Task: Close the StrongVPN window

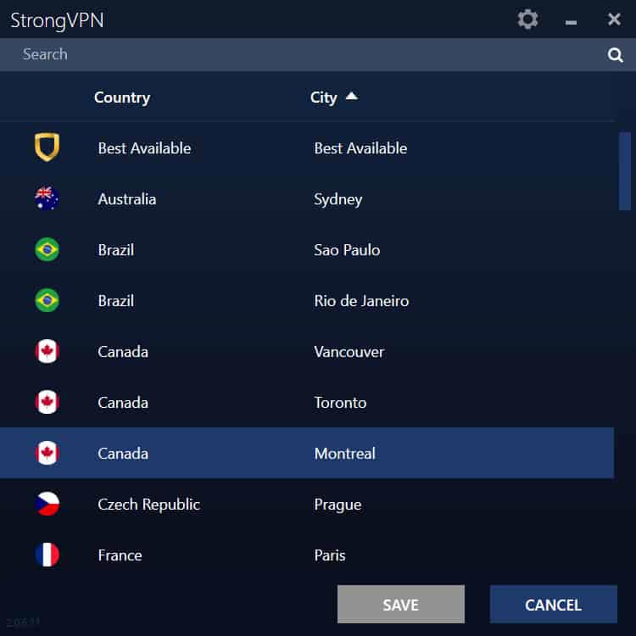Action: (x=614, y=19)
